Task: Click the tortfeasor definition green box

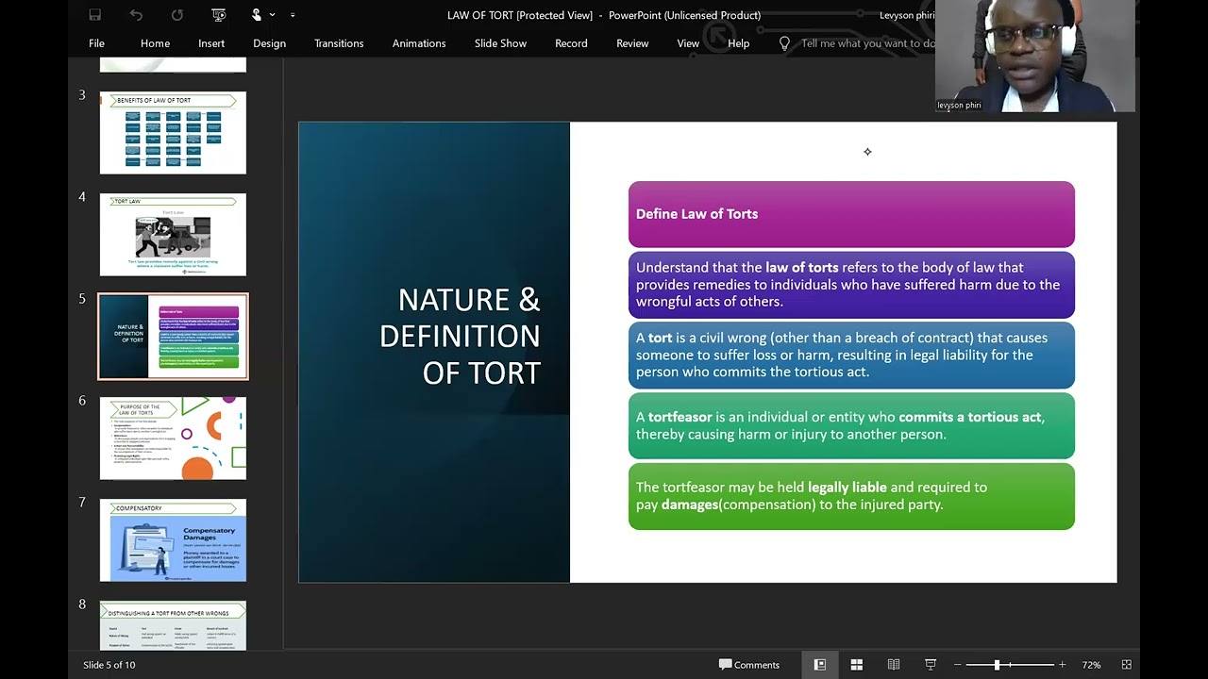Action: (x=851, y=425)
